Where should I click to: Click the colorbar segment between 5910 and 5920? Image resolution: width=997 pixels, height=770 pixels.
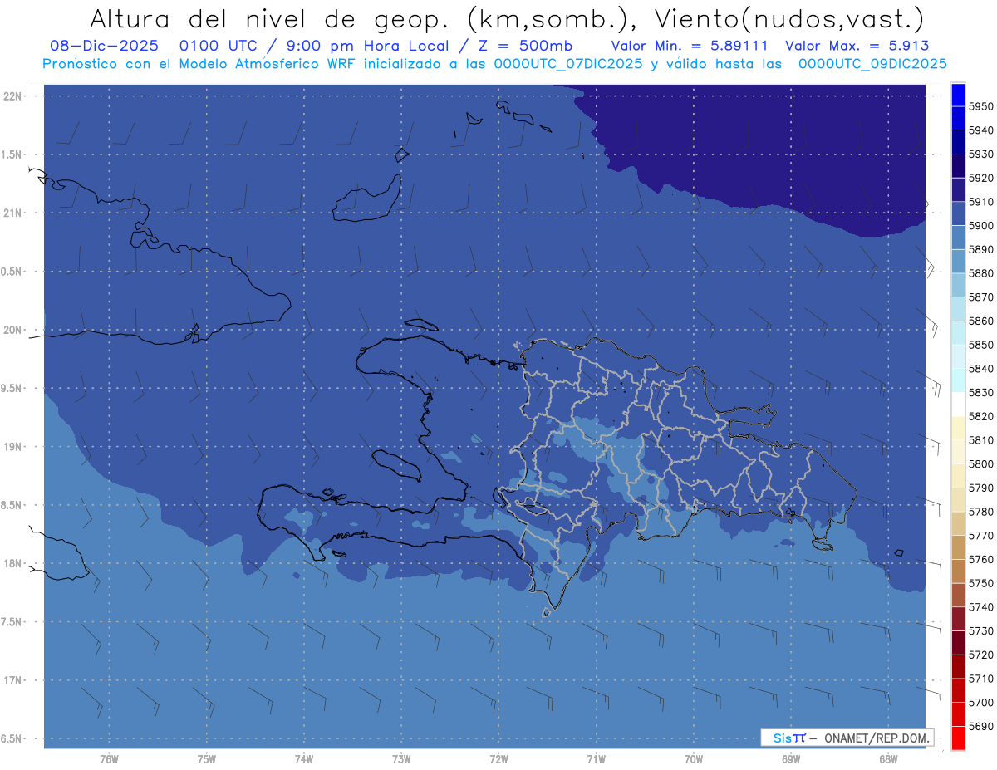tap(958, 190)
